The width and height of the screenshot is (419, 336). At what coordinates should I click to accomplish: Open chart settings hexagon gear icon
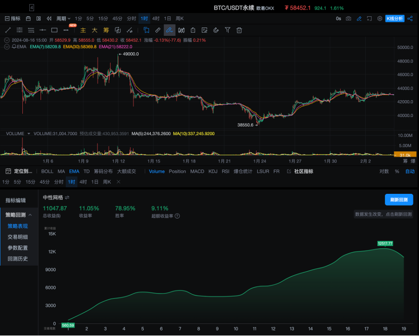(x=380, y=19)
